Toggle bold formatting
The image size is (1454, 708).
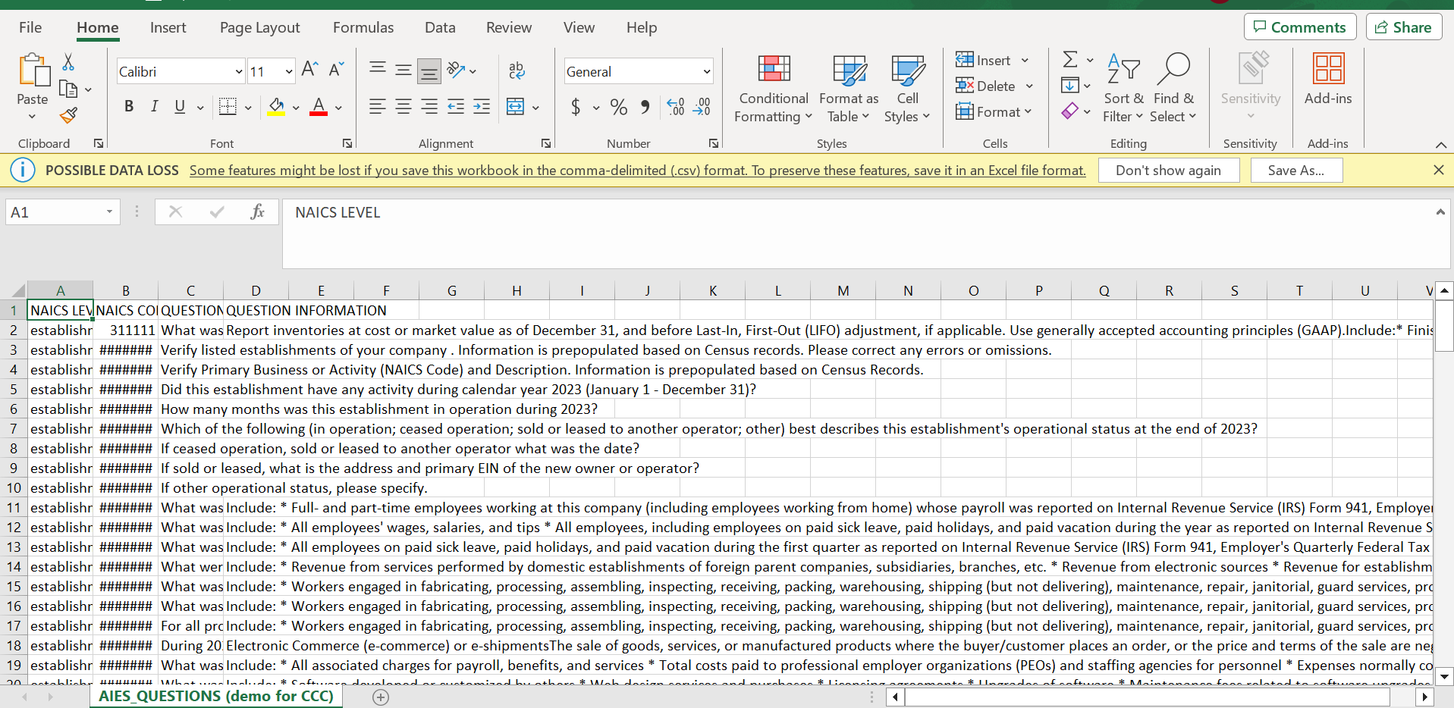tap(129, 107)
